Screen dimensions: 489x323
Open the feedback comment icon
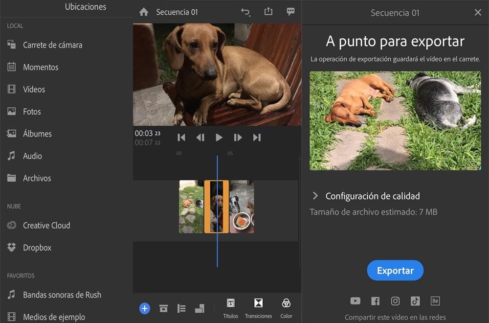point(290,11)
